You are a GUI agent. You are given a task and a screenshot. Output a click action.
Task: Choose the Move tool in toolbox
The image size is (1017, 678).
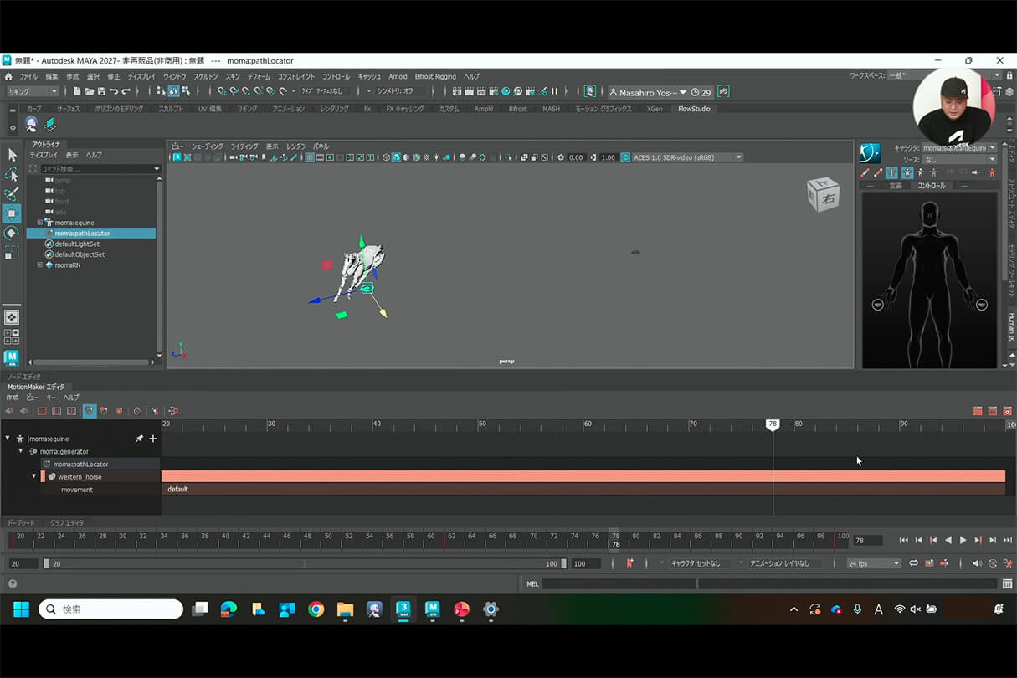[12, 213]
